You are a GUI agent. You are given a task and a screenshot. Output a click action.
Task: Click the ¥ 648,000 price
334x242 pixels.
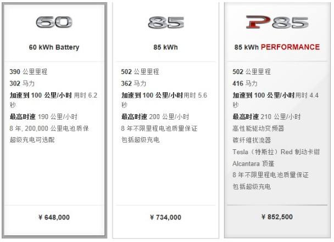54,217
